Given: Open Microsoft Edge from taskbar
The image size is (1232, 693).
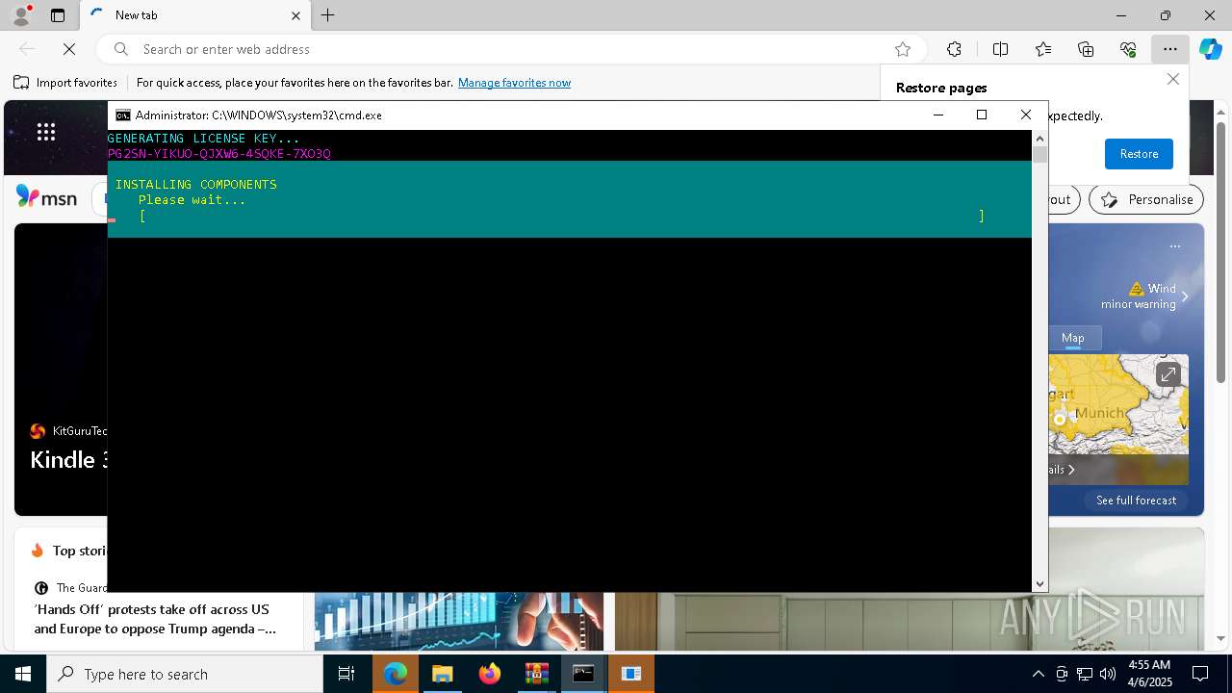Looking at the screenshot, I should point(396,674).
